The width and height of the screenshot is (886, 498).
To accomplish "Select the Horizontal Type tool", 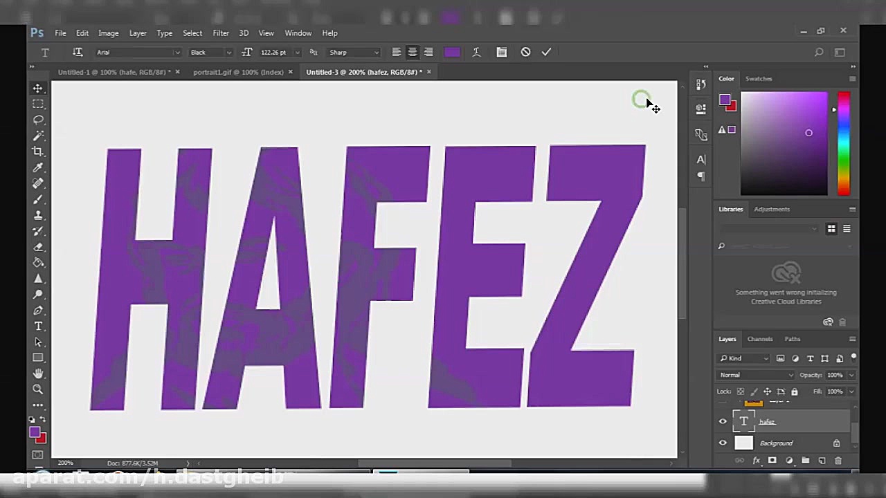I will [38, 326].
